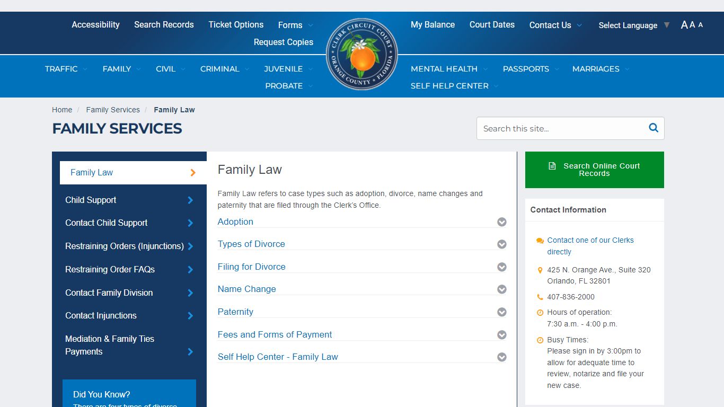Open the Forms dropdown menu
This screenshot has width=724, height=407.
(x=295, y=25)
